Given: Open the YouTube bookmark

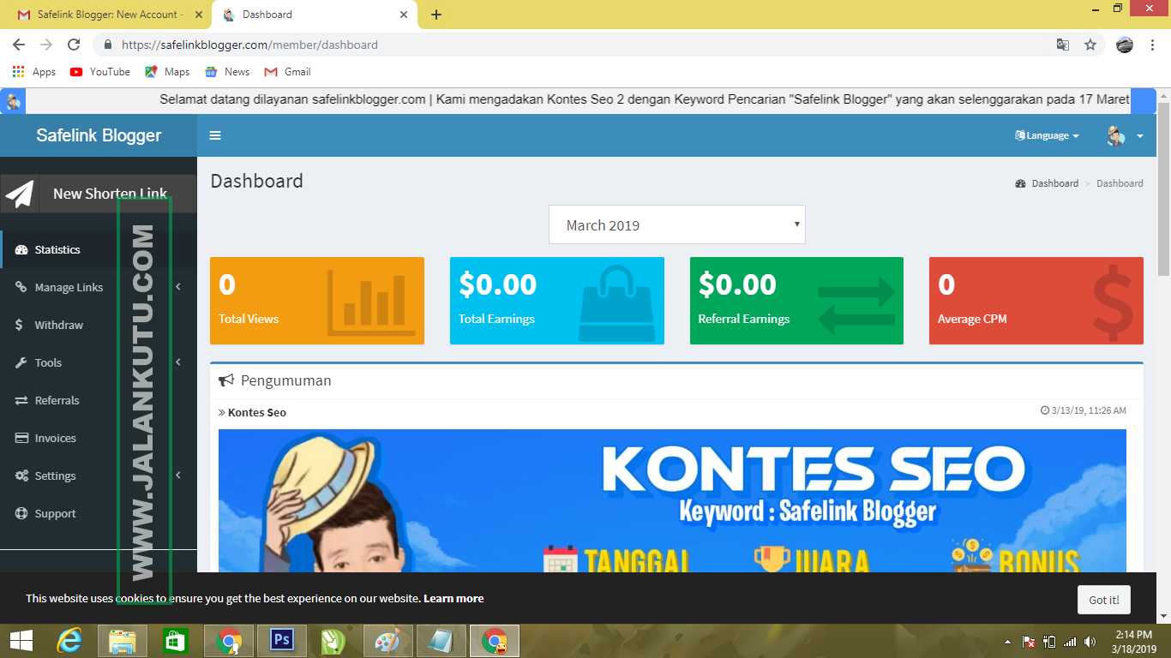Looking at the screenshot, I should (x=100, y=72).
